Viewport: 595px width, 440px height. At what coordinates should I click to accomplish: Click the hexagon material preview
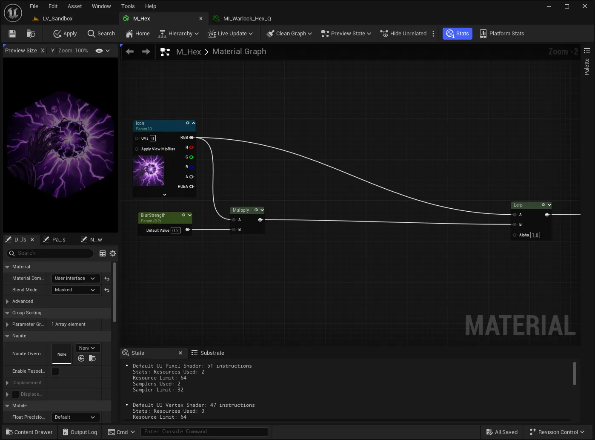click(x=60, y=144)
